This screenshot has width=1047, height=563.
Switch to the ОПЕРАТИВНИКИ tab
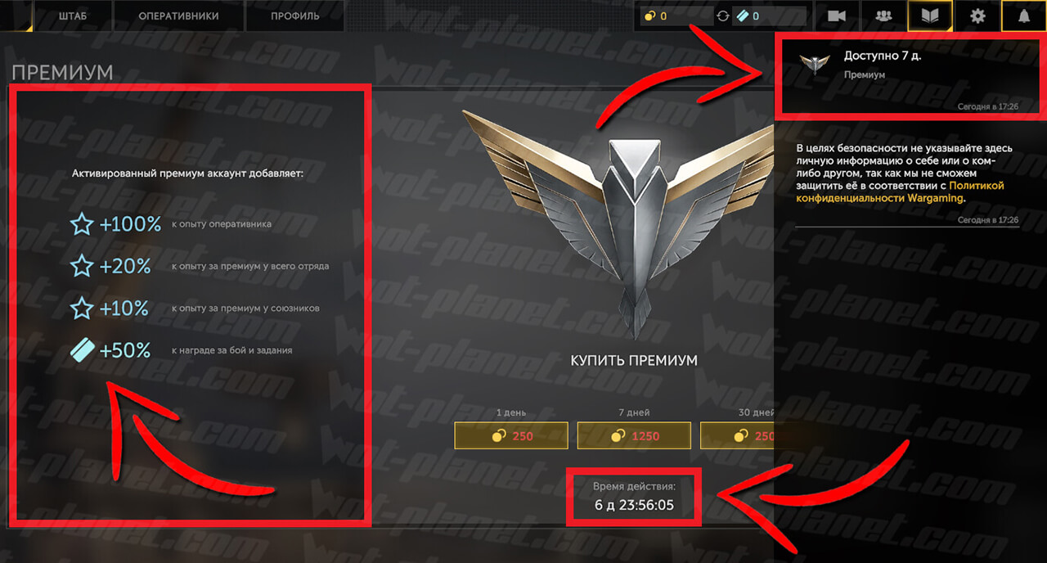click(181, 16)
